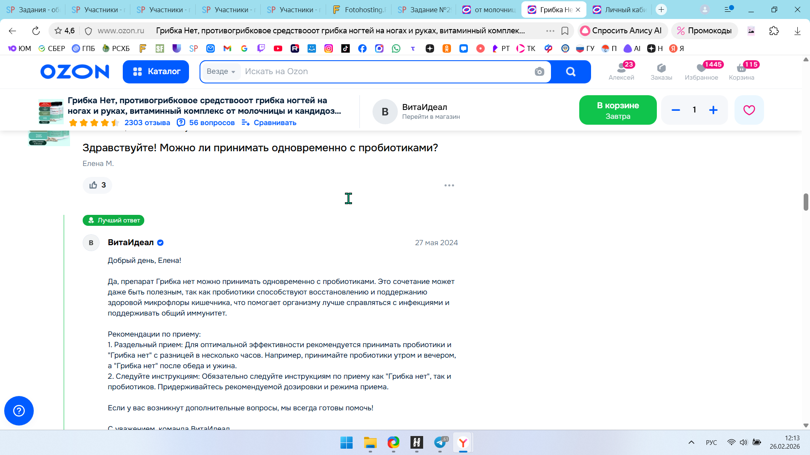The height and width of the screenshot is (455, 810).
Task: Click the blue magnifier search button
Action: (x=570, y=72)
